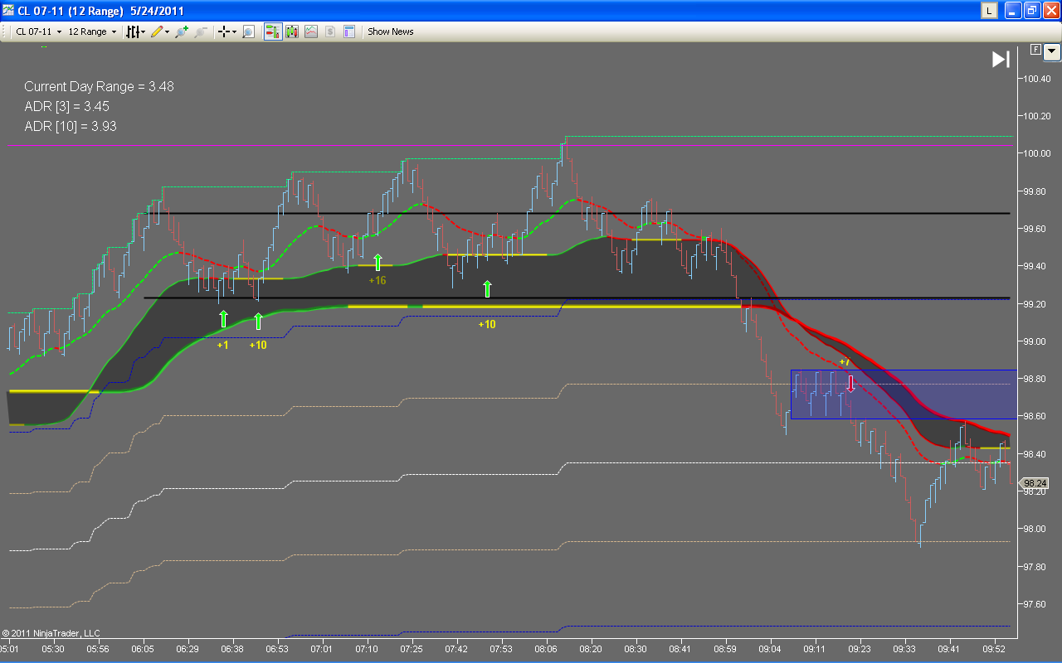The image size is (1062, 663).
Task: Click the grayed zoom out magnifier icon
Action: (x=200, y=31)
